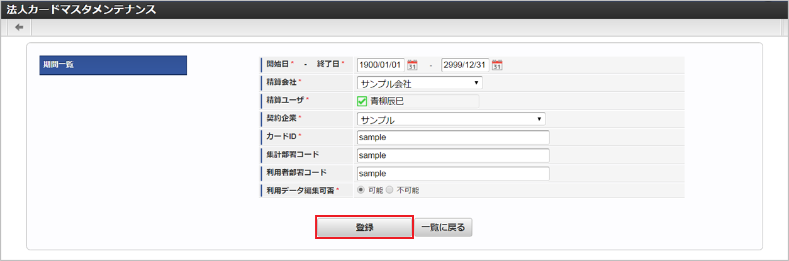
Task: Open the 精算会社 dropdown
Action: click(x=420, y=83)
